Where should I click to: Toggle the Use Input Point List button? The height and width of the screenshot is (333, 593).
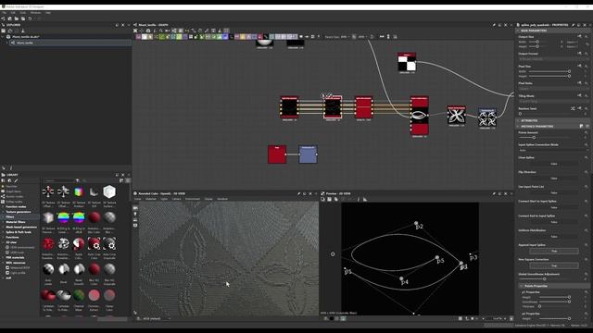(554, 193)
